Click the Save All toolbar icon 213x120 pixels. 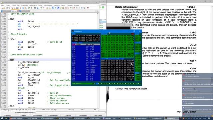pos(9,8)
